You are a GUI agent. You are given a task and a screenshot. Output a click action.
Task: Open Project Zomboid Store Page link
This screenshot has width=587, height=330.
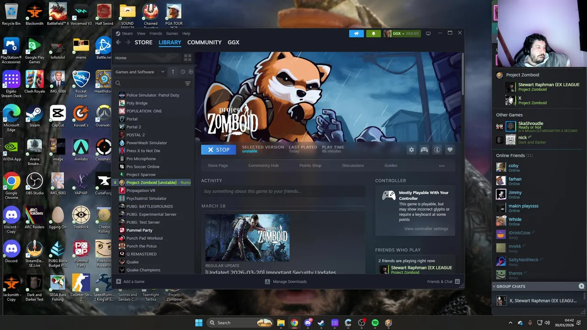pos(218,165)
